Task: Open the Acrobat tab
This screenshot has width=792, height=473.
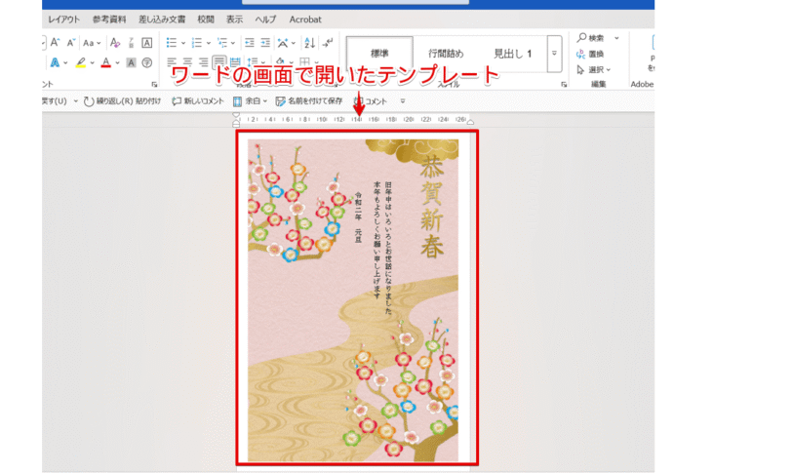Action: (x=305, y=20)
